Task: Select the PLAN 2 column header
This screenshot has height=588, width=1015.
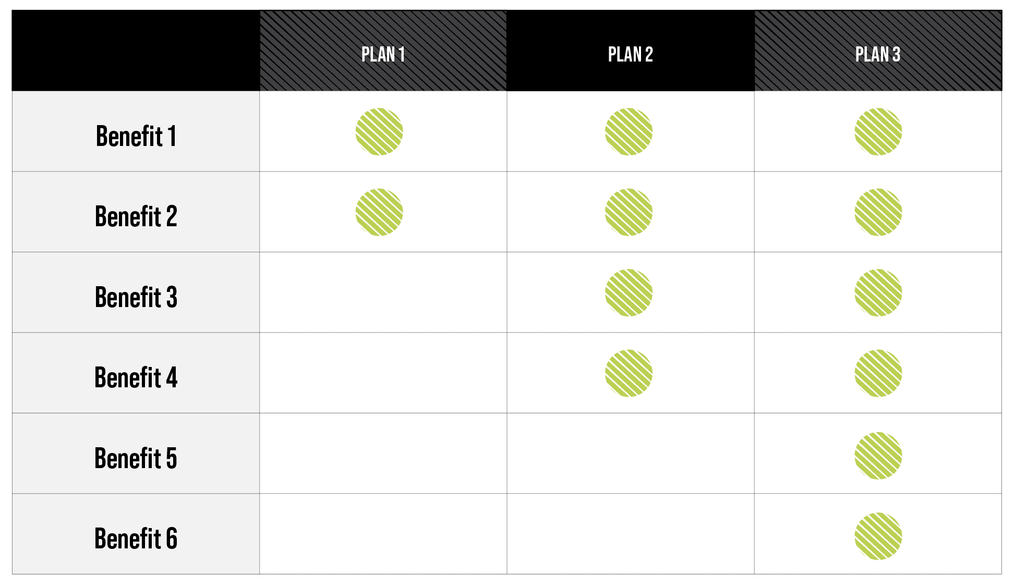Action: (x=630, y=54)
